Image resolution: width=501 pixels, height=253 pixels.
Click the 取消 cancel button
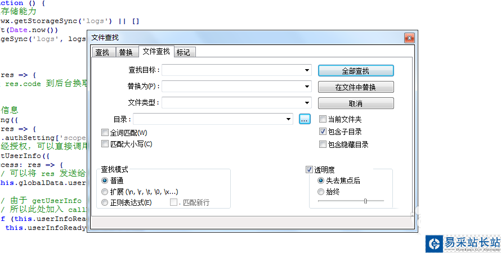tap(355, 103)
